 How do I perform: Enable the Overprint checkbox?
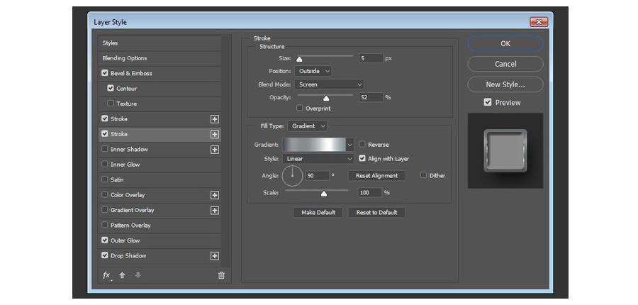(300, 109)
